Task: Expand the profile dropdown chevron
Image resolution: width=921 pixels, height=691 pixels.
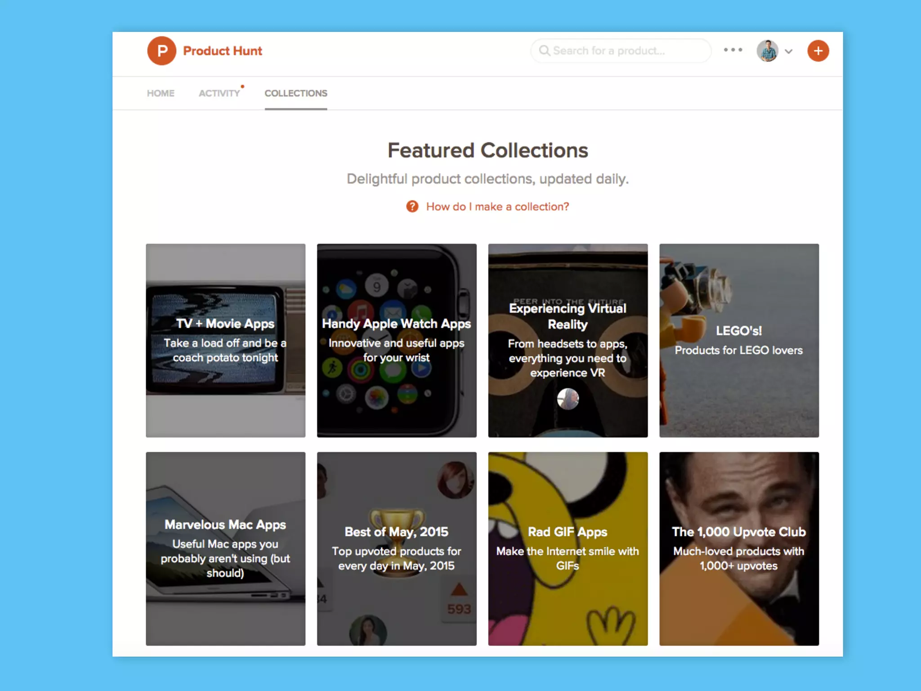Action: (788, 52)
